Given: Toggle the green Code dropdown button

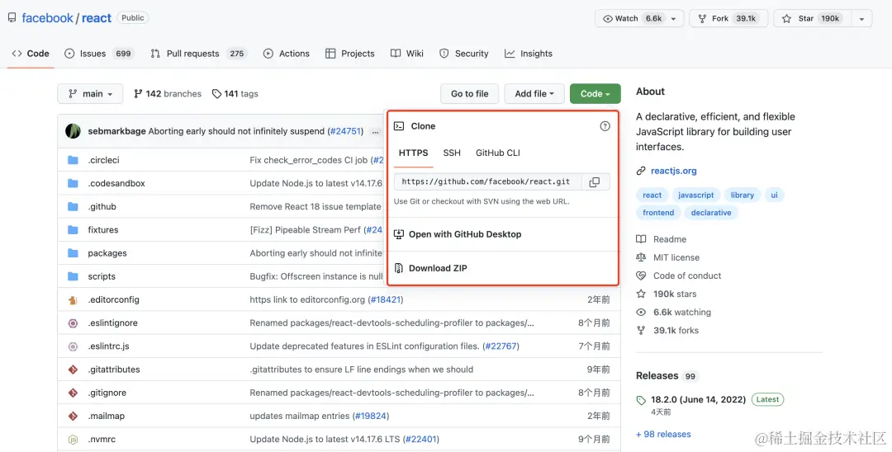Looking at the screenshot, I should coord(595,94).
